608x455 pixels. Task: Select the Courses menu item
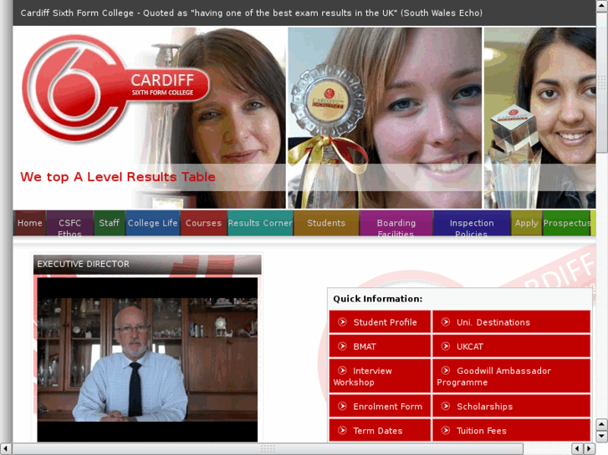tap(203, 223)
